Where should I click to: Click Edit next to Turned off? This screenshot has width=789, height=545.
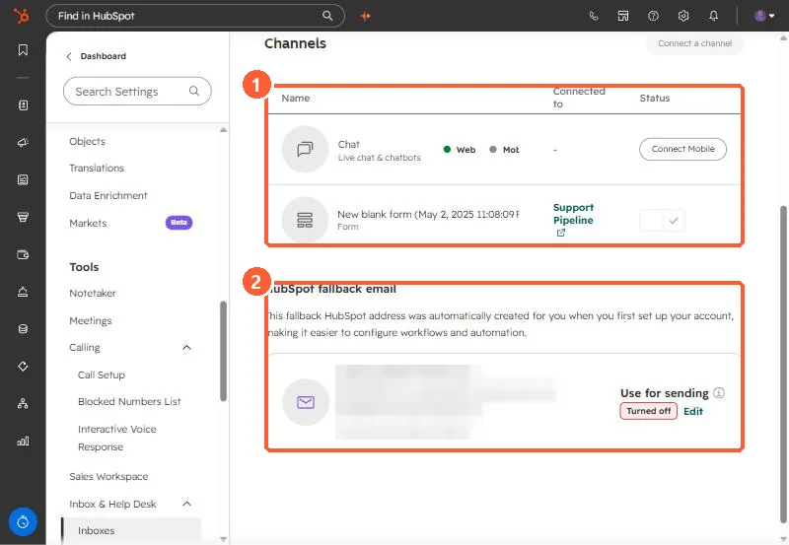(x=693, y=411)
